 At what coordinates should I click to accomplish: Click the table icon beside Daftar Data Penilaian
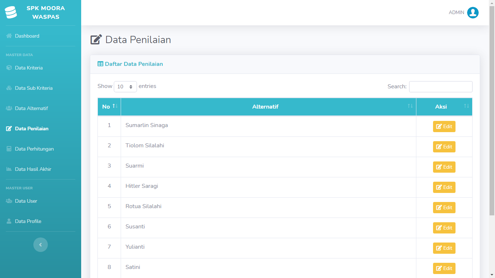click(x=100, y=64)
